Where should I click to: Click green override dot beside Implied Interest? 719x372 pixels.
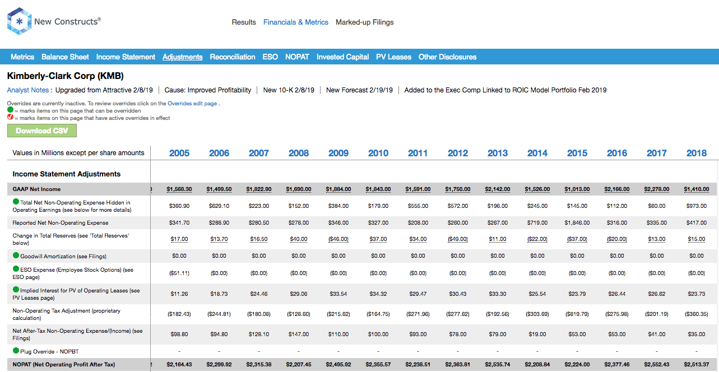16,290
